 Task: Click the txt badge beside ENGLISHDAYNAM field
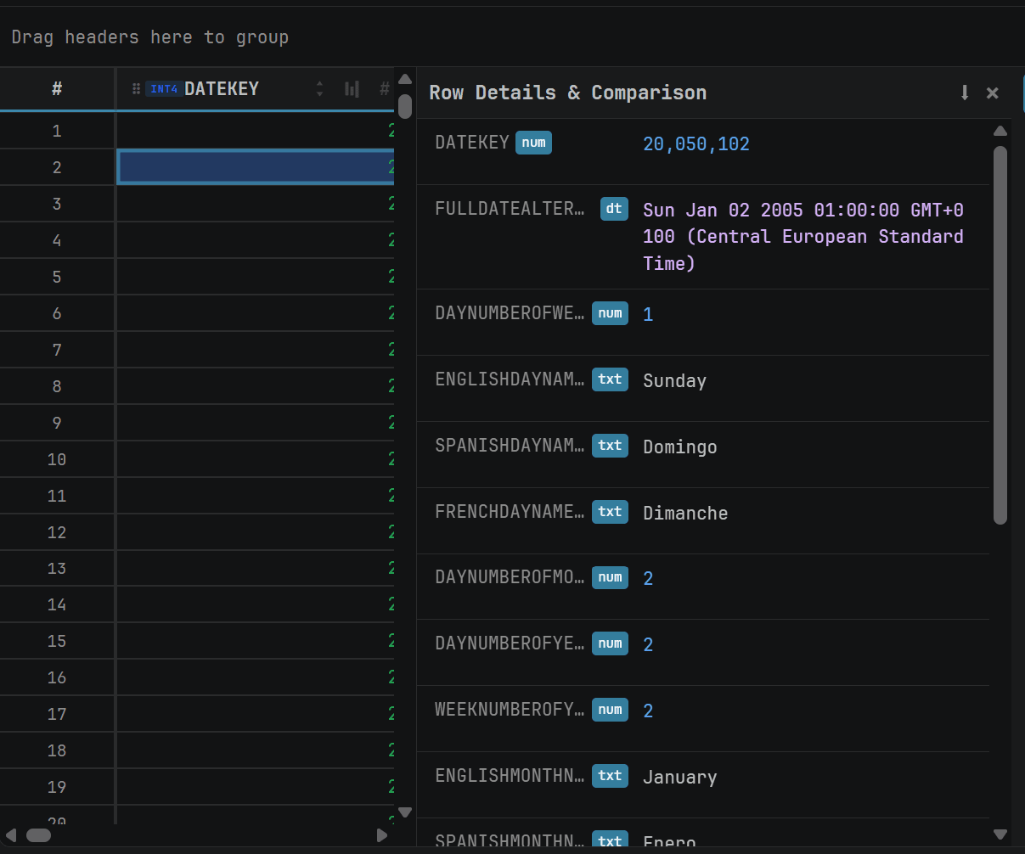(610, 379)
